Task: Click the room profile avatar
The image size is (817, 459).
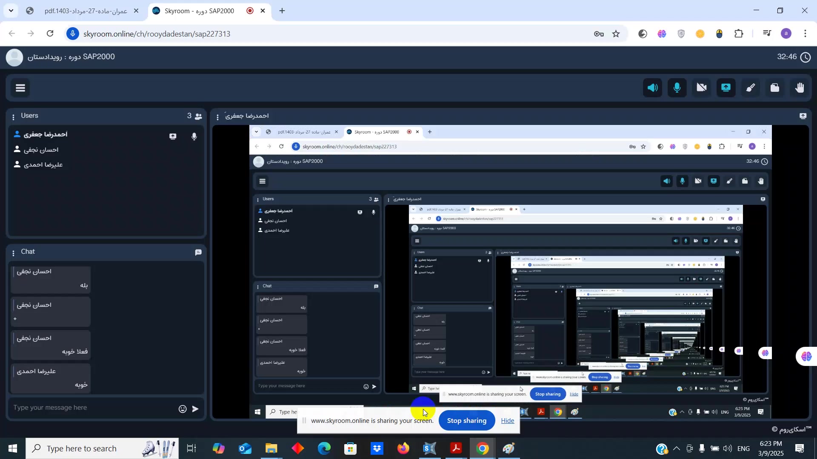Action: click(14, 57)
